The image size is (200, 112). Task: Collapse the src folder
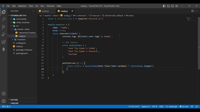pos(22,26)
